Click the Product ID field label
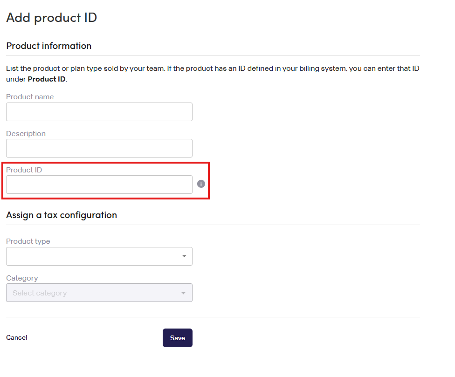 coord(24,170)
